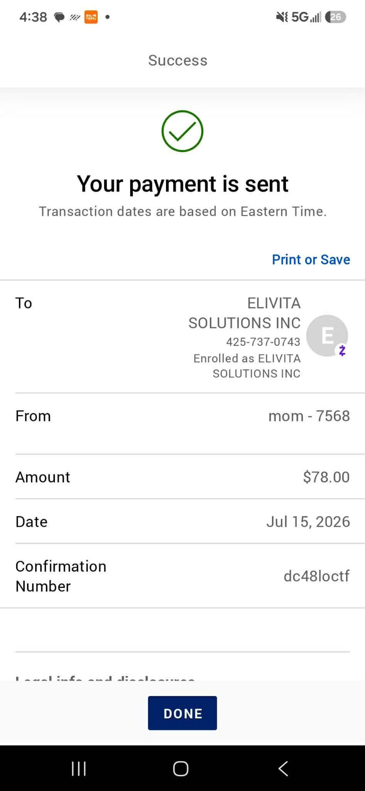
Task: Tap the recipient avatar with letter E
Action: (327, 335)
